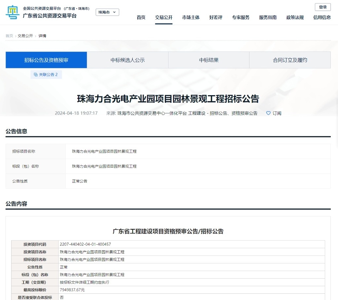The height and width of the screenshot is (300, 338).
Task: Click 首页 in the top navigation
Action: 141,18
